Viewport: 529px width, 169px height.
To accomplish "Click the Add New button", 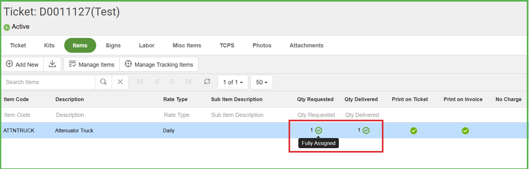I will click(22, 64).
